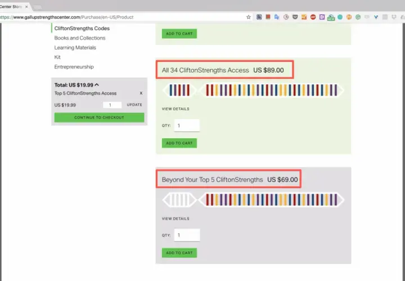Viewport: 405px width, 281px height.
Task: Click the All 34 top-five strengths graphic
Action: pyautogui.click(x=179, y=90)
